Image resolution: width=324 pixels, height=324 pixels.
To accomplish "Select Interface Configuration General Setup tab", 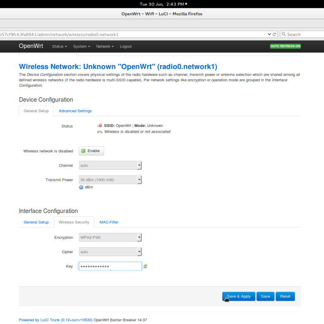I will [36, 222].
